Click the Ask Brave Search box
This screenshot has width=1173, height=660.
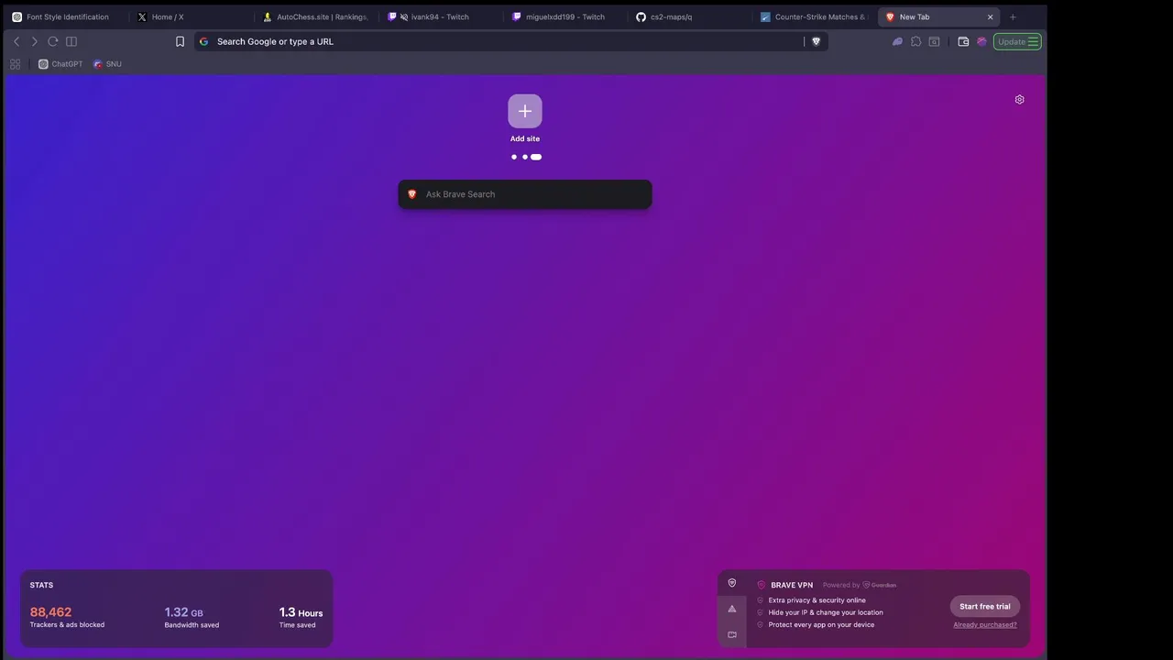click(x=525, y=194)
